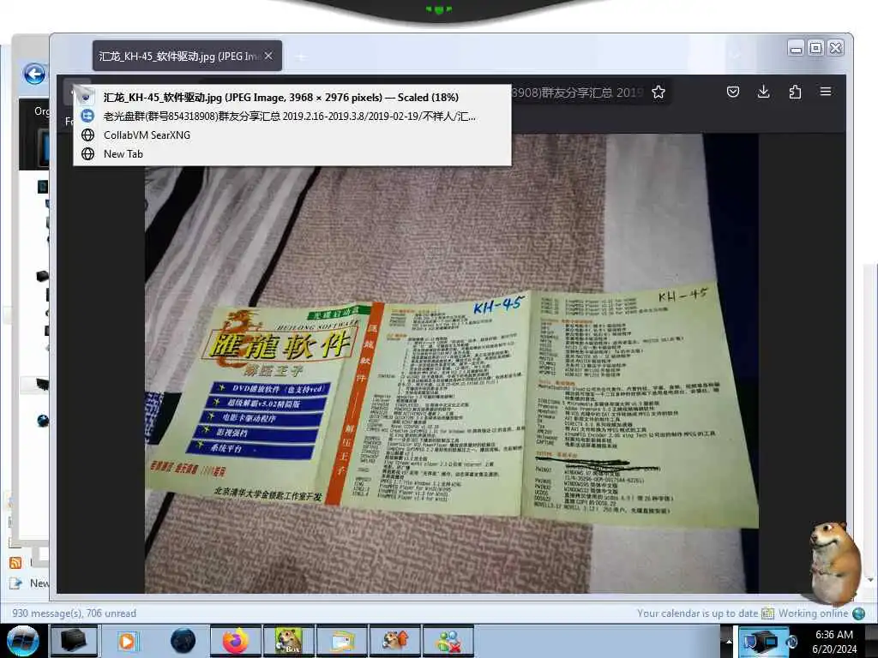The width and height of the screenshot is (878, 658).
Task: Open the media player taskbar icon
Action: (x=127, y=641)
